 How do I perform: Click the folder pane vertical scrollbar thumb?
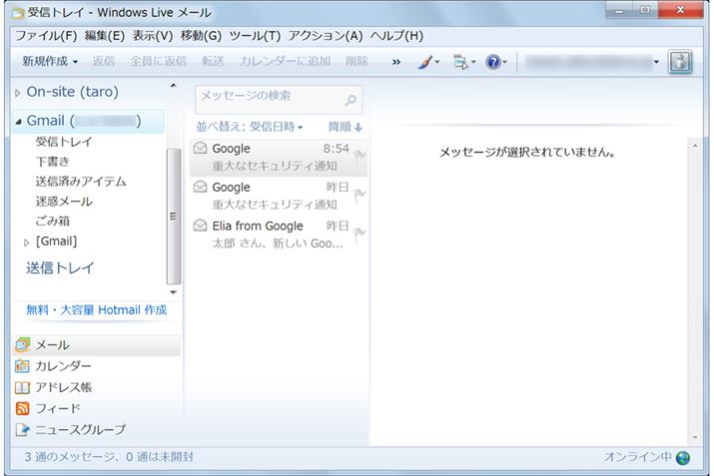(x=173, y=217)
